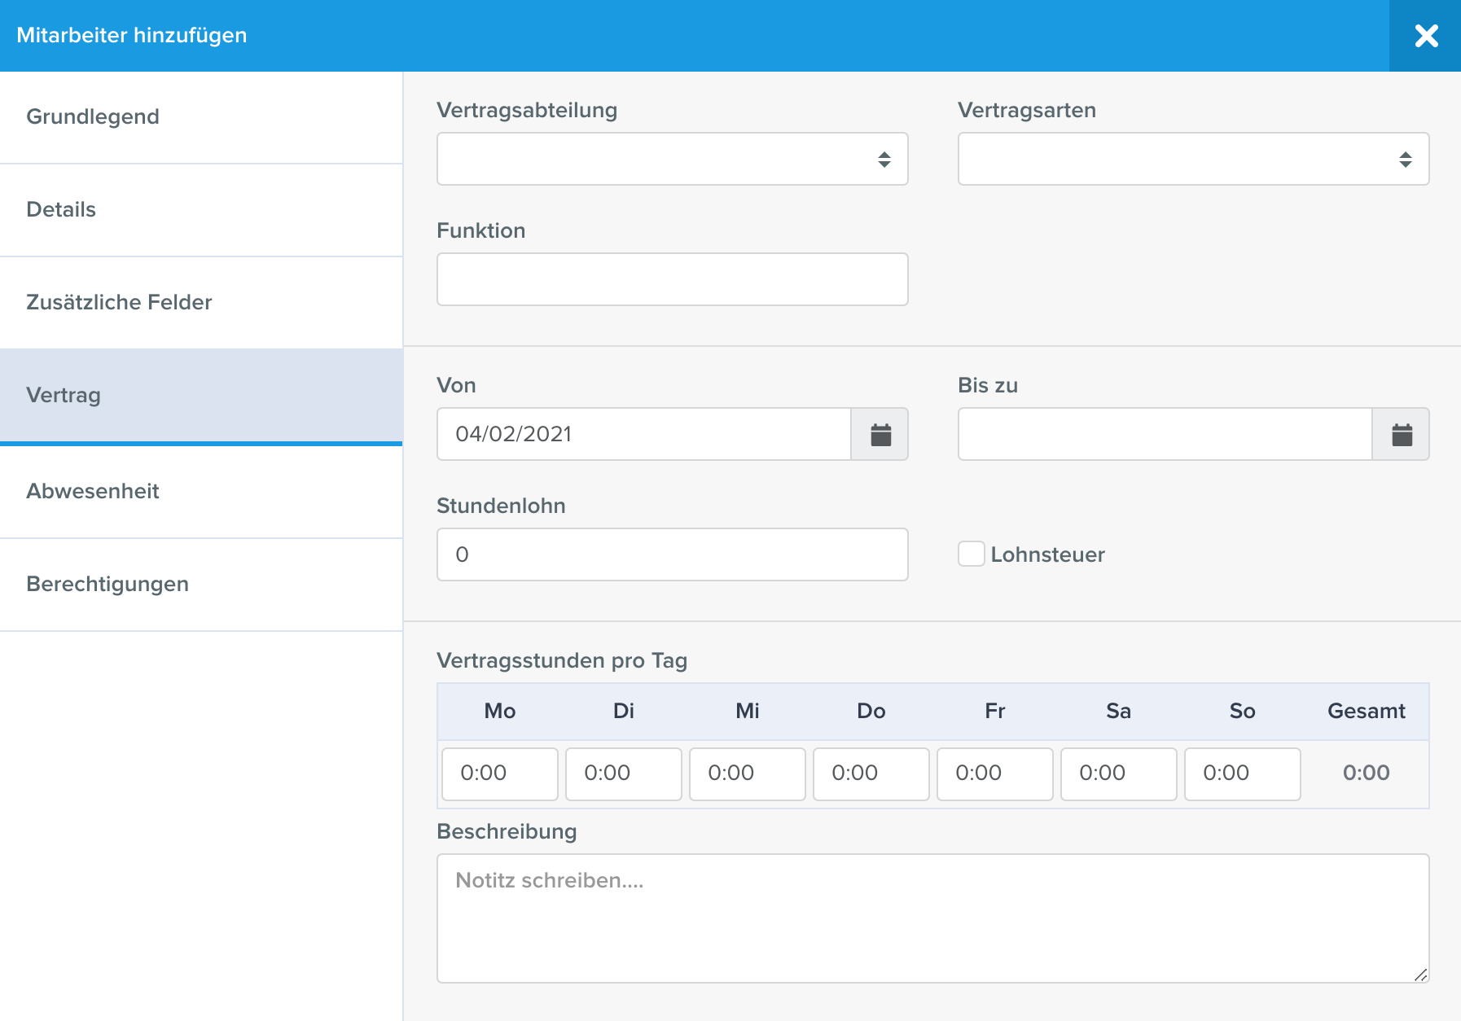Click the Mitarbeiter hinzufügen title

pos(132,35)
